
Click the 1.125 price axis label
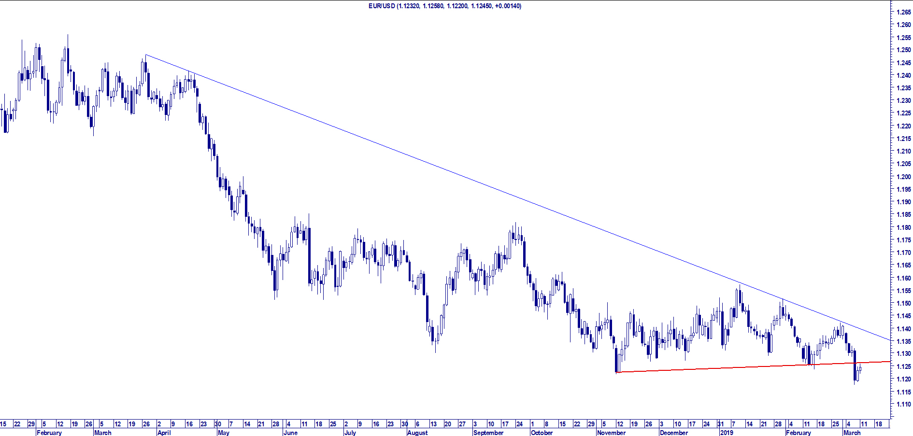click(903, 366)
